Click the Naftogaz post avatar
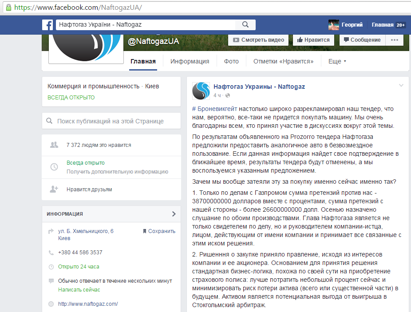Viewport: 411px width, 312px height. pyautogui.click(x=201, y=91)
